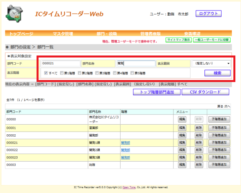Click the 次へ pagination link
This screenshot has height=193, width=241.
(227, 106)
